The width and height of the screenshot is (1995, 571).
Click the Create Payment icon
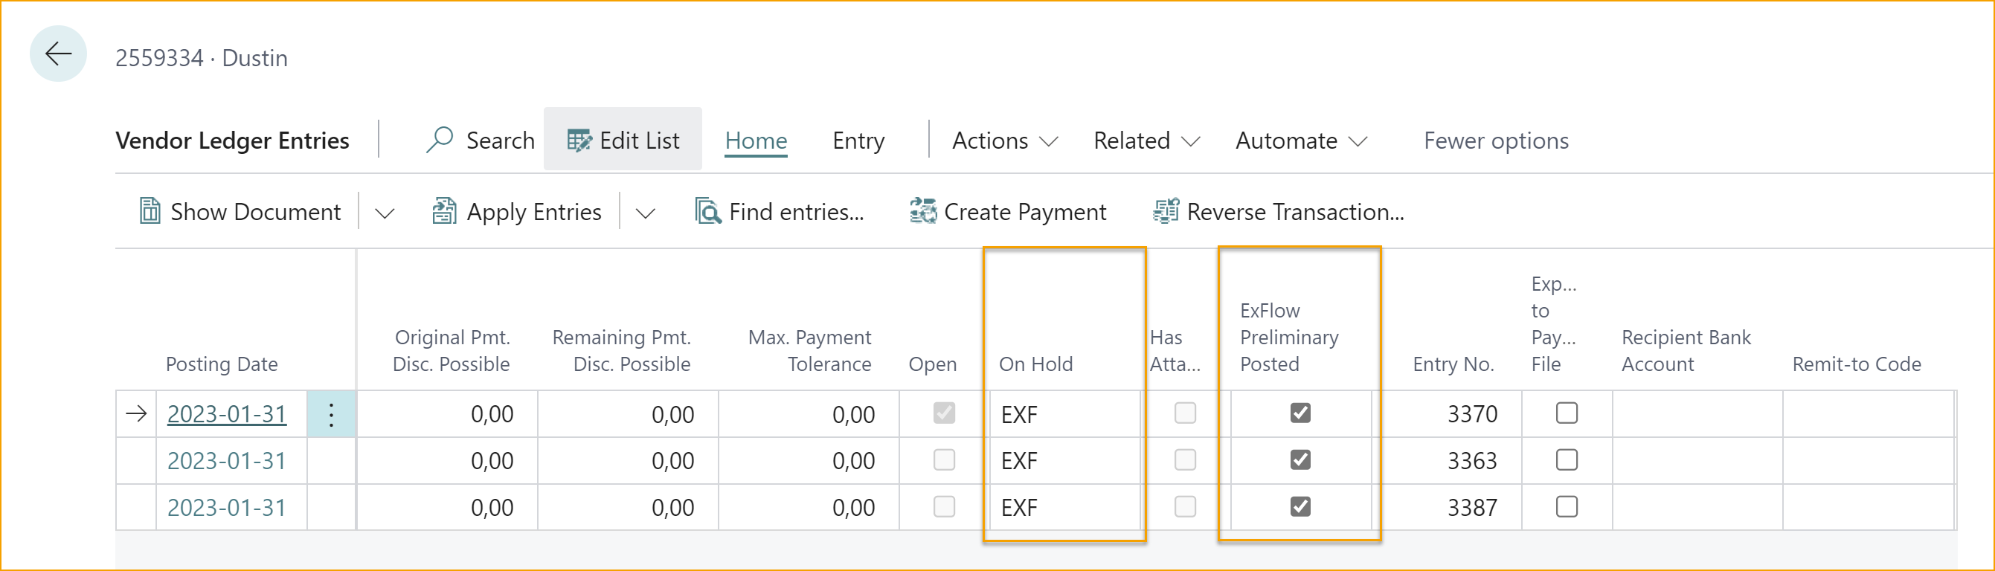click(922, 211)
